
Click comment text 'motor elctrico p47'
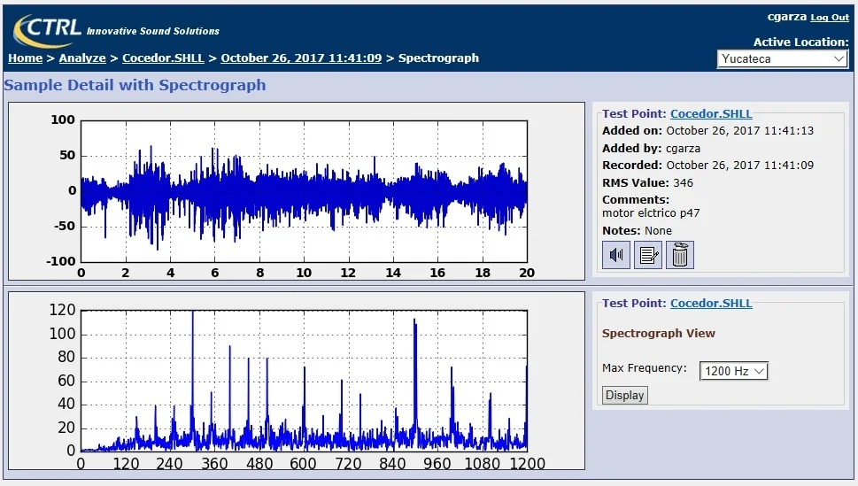(651, 213)
